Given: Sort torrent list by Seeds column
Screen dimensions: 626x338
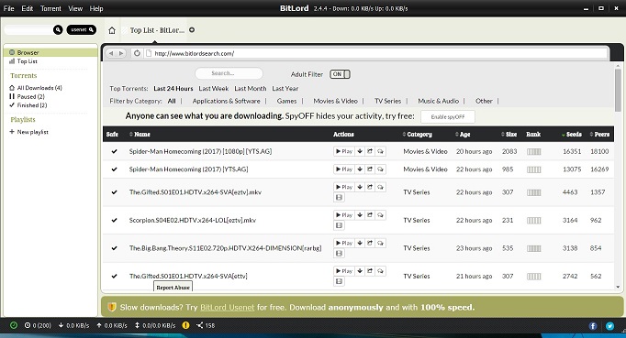Looking at the screenshot, I should 572,135.
